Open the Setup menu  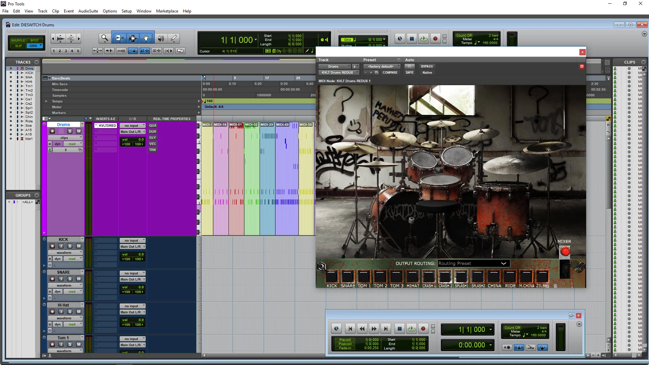pos(127,11)
